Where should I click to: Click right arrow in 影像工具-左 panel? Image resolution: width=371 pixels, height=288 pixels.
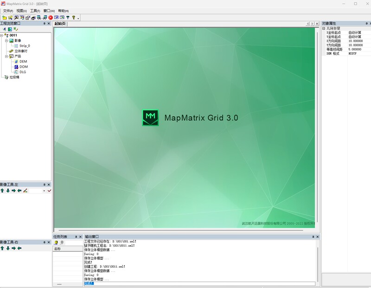(14, 191)
